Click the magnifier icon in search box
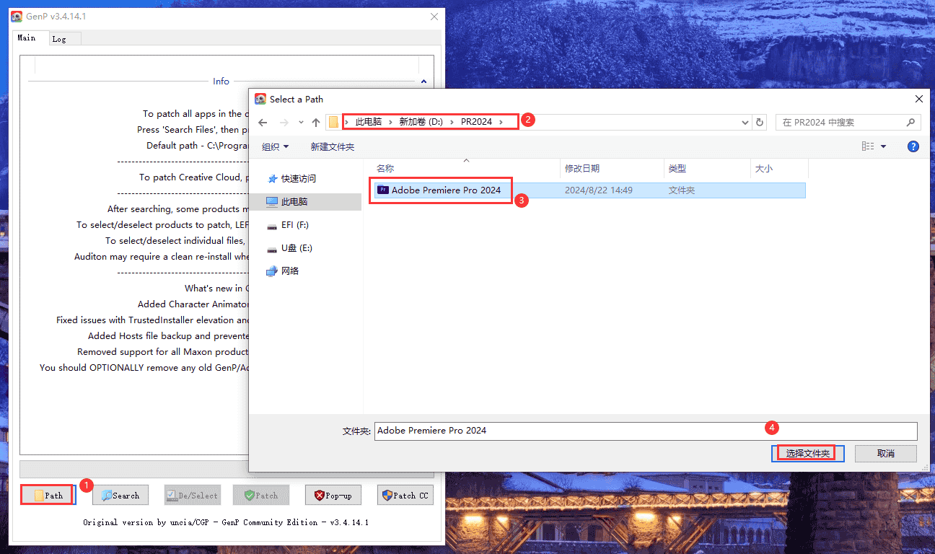 pyautogui.click(x=911, y=123)
